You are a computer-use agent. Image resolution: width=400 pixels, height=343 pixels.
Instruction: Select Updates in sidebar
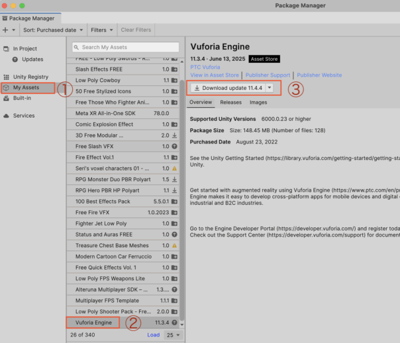(32, 59)
